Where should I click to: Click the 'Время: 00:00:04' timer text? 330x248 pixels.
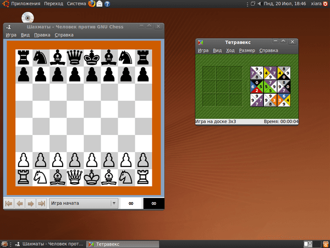pyautogui.click(x=281, y=122)
